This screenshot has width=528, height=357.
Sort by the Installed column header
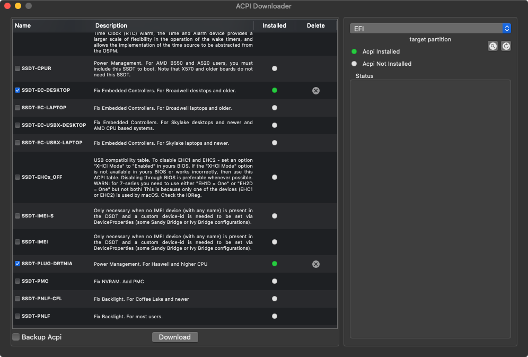[274, 25]
